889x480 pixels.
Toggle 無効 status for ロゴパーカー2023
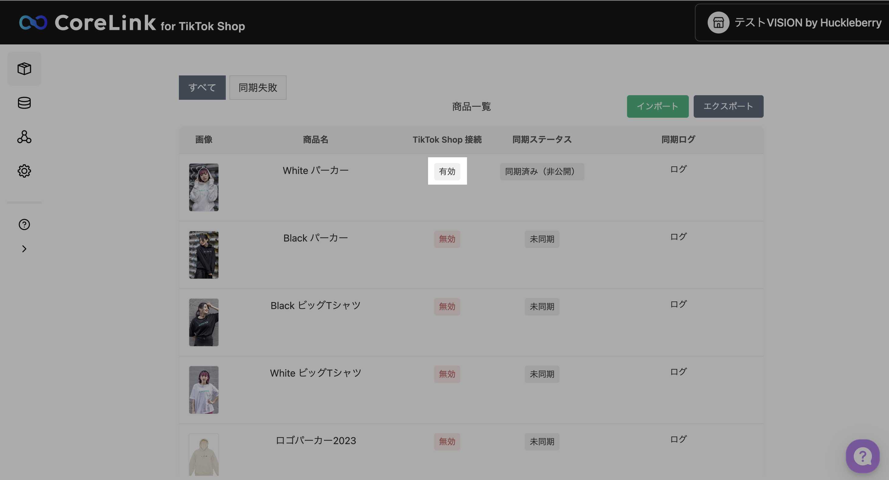point(447,442)
